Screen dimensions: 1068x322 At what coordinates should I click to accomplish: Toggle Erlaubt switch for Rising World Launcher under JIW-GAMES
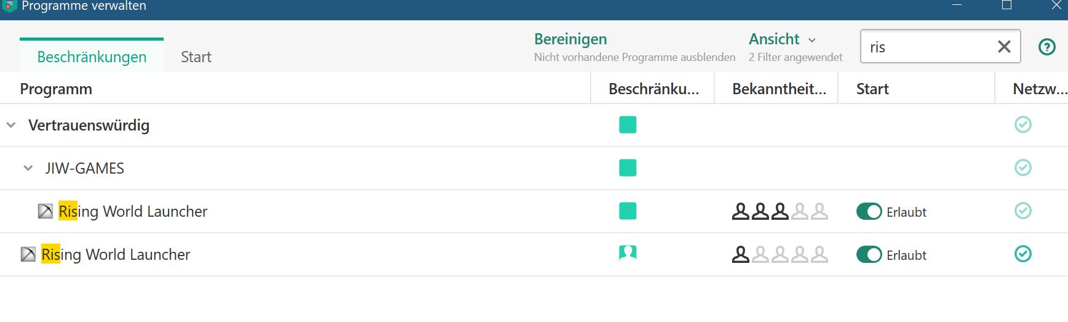(869, 212)
